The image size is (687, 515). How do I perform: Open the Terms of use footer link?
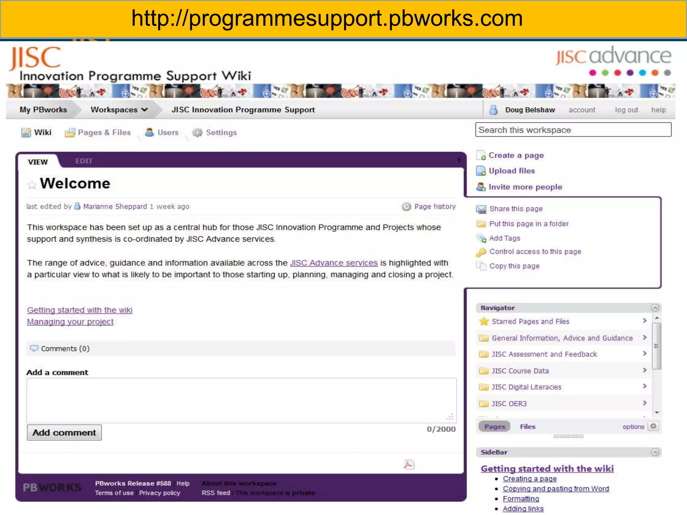[114, 493]
